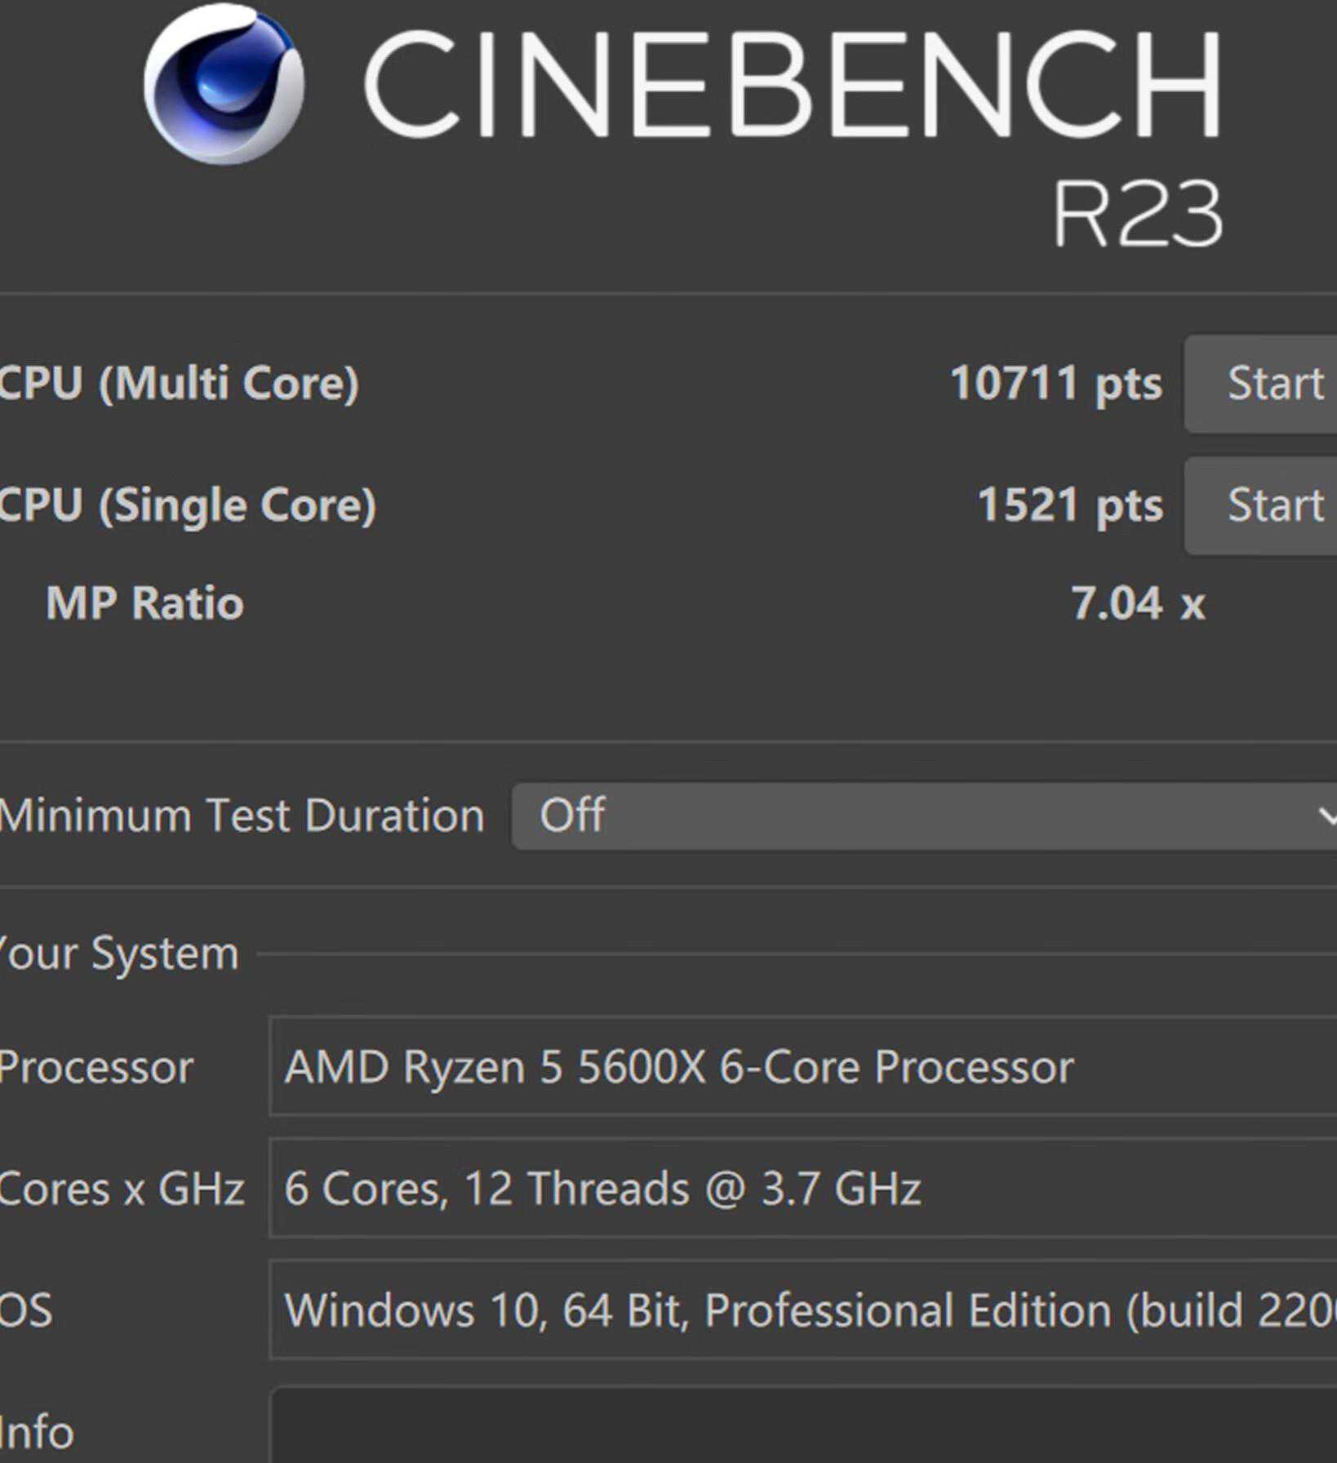Viewport: 1337px width, 1463px height.
Task: Select the CPU (Single Core) label
Action: click(188, 505)
